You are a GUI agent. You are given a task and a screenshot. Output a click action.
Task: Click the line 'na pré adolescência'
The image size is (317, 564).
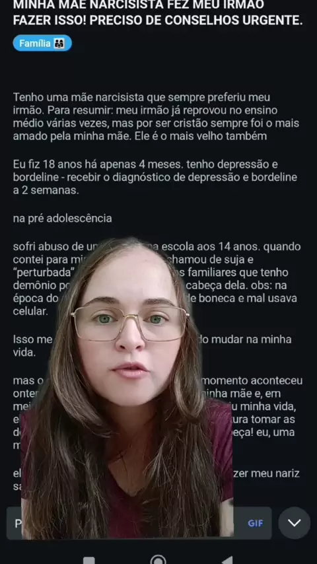pyautogui.click(x=62, y=219)
